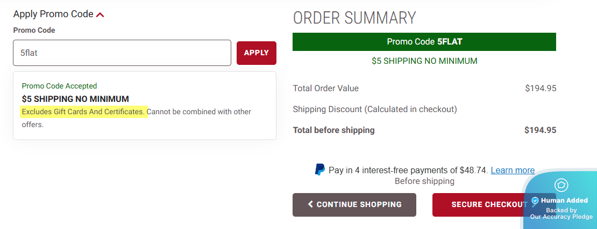This screenshot has width=597, height=229.
Task: Collapse the Apply Promo Code chevron
Action: [100, 15]
